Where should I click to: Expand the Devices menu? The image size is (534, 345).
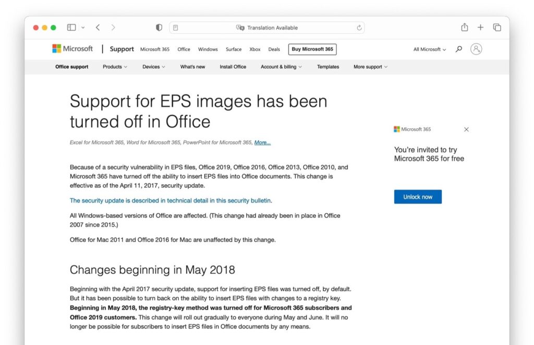click(153, 67)
